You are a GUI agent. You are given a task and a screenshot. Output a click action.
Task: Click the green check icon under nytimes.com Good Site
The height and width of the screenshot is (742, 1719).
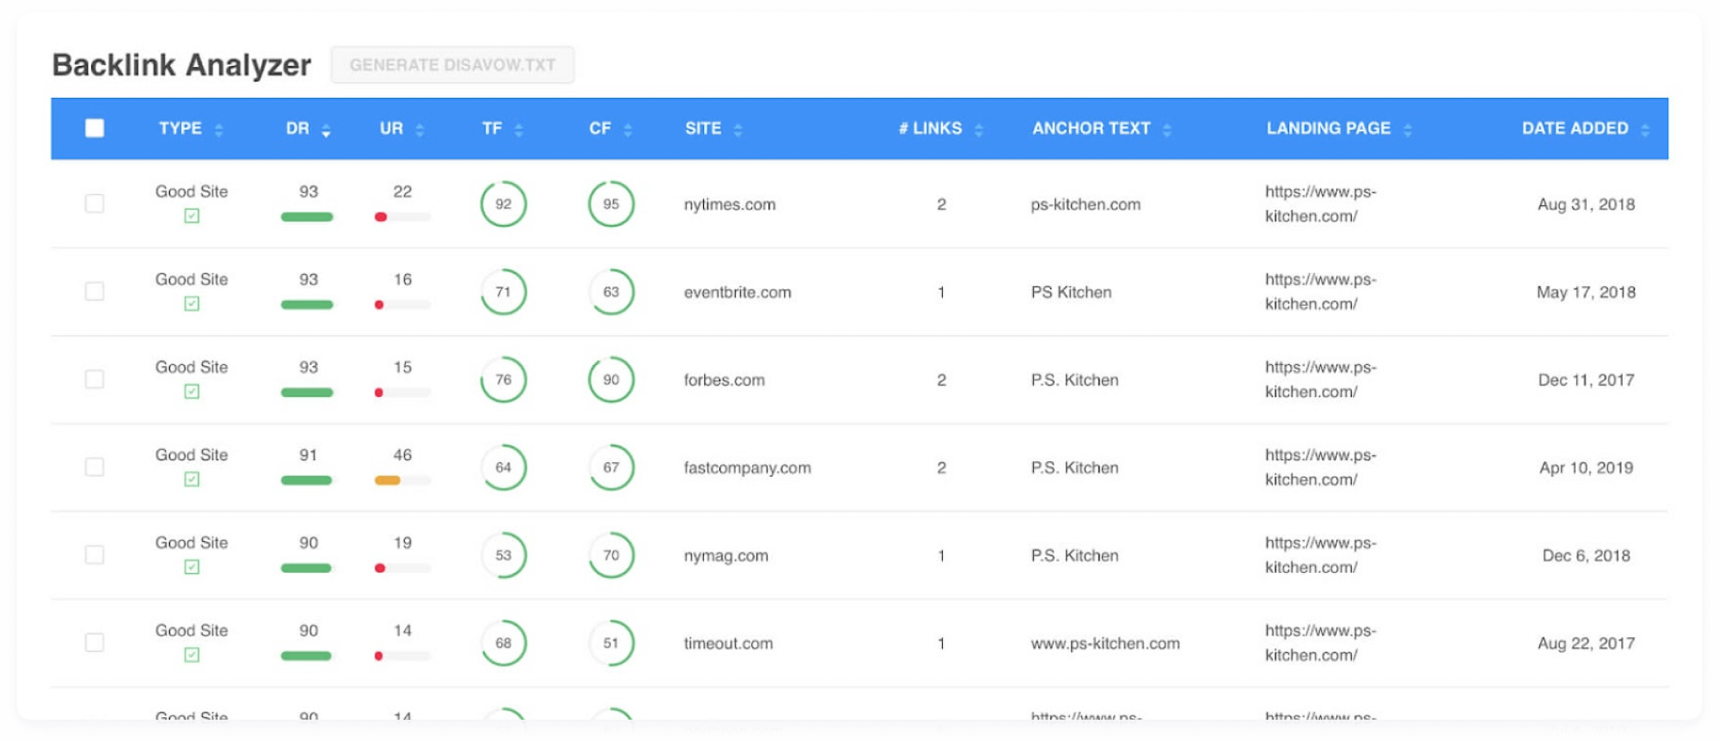point(192,216)
